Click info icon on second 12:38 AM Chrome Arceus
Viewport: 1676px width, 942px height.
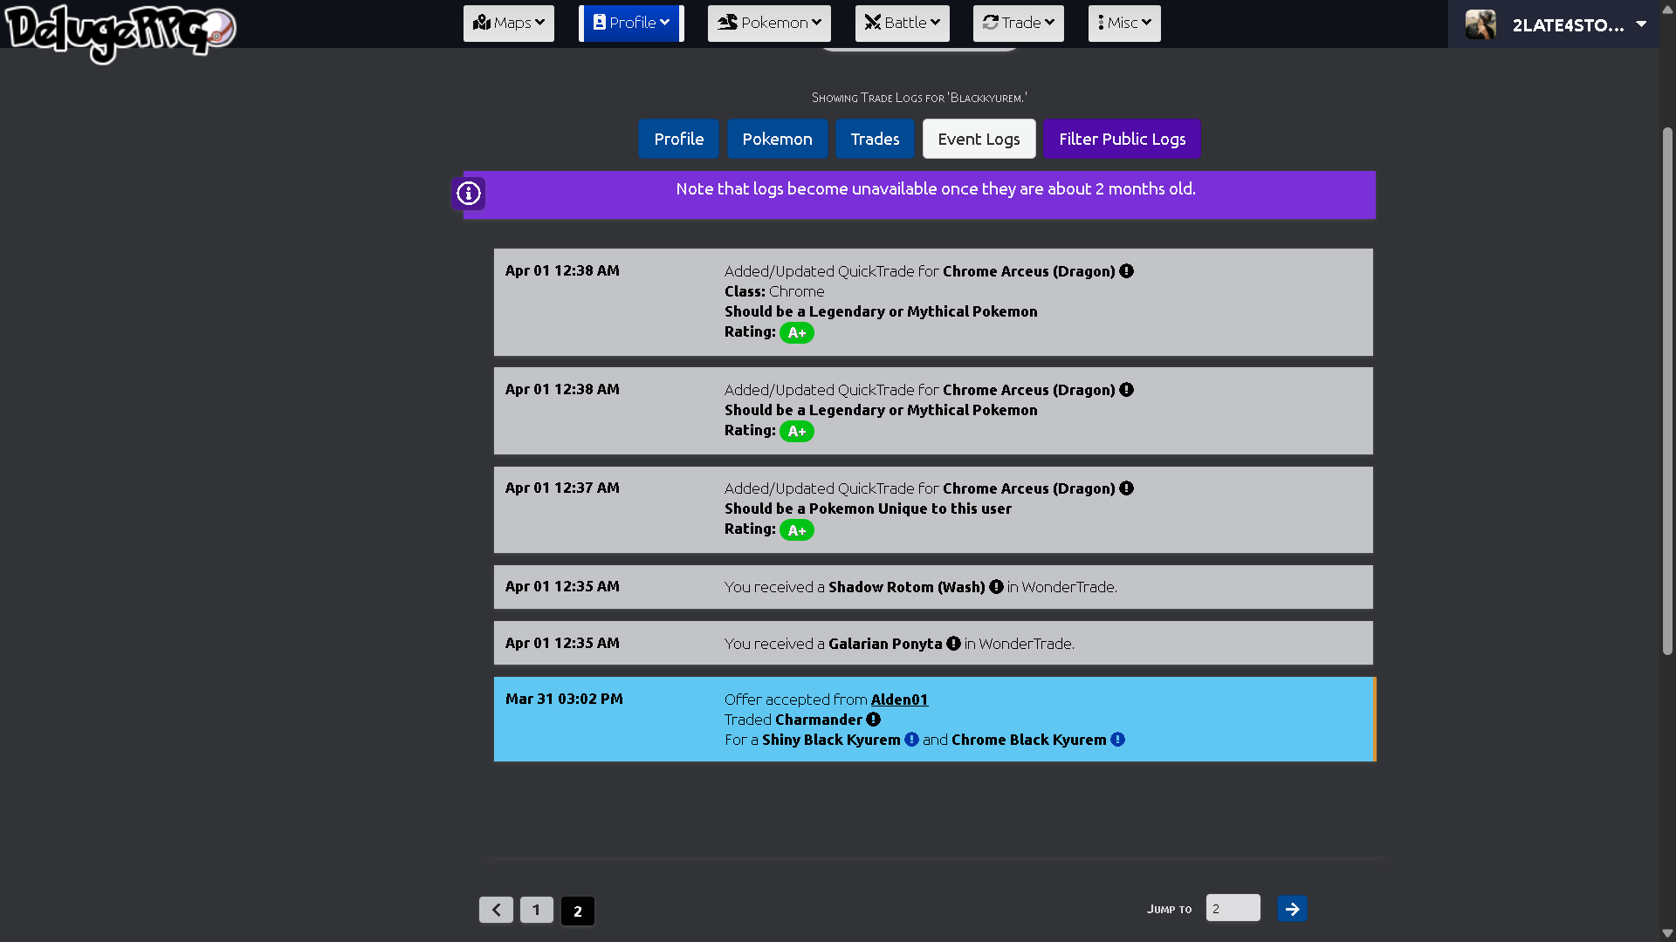tap(1127, 390)
